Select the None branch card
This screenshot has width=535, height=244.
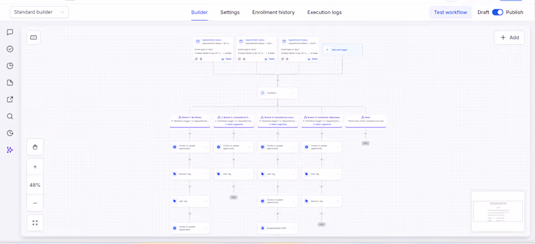365,121
